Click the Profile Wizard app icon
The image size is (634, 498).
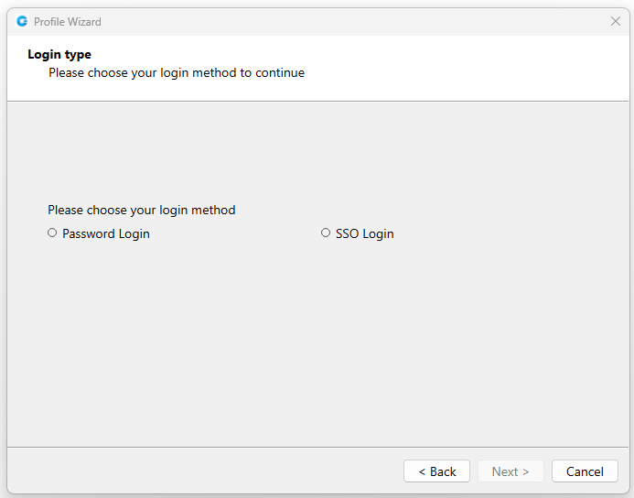(x=22, y=21)
